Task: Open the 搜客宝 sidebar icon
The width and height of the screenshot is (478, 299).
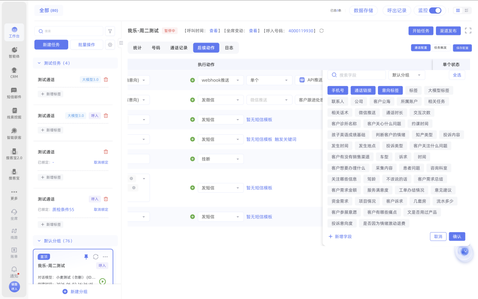Action: coord(14,174)
